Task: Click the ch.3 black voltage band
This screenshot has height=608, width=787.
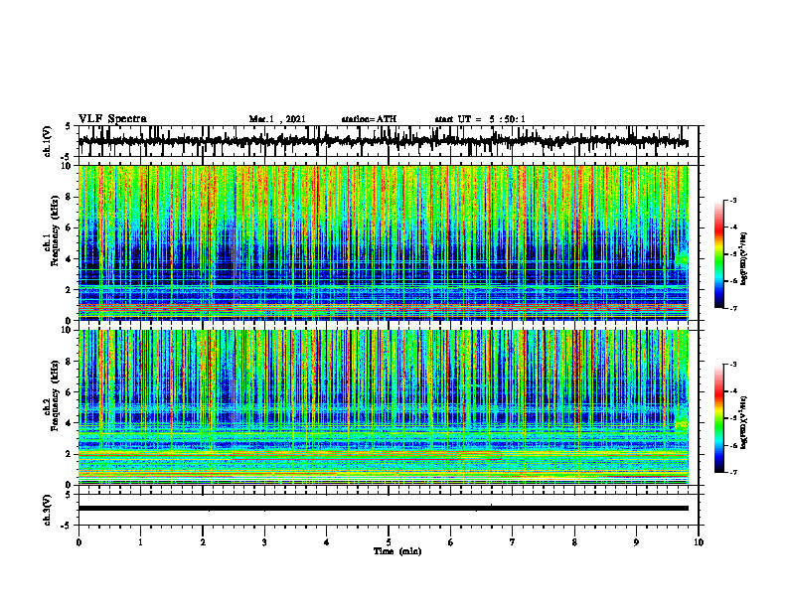Action: (383, 509)
